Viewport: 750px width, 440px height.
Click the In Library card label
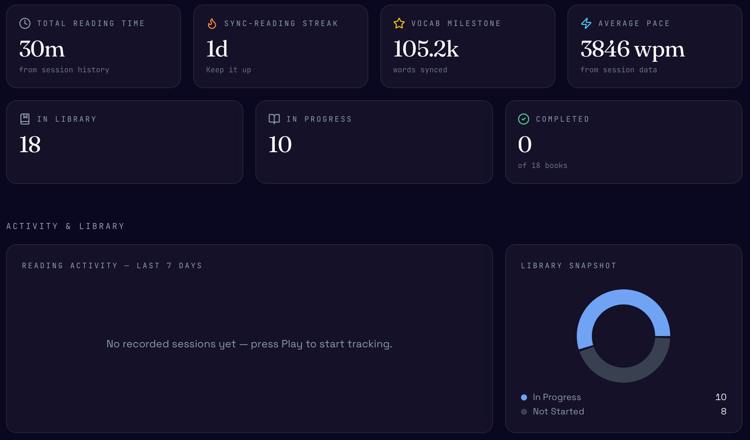tap(67, 119)
